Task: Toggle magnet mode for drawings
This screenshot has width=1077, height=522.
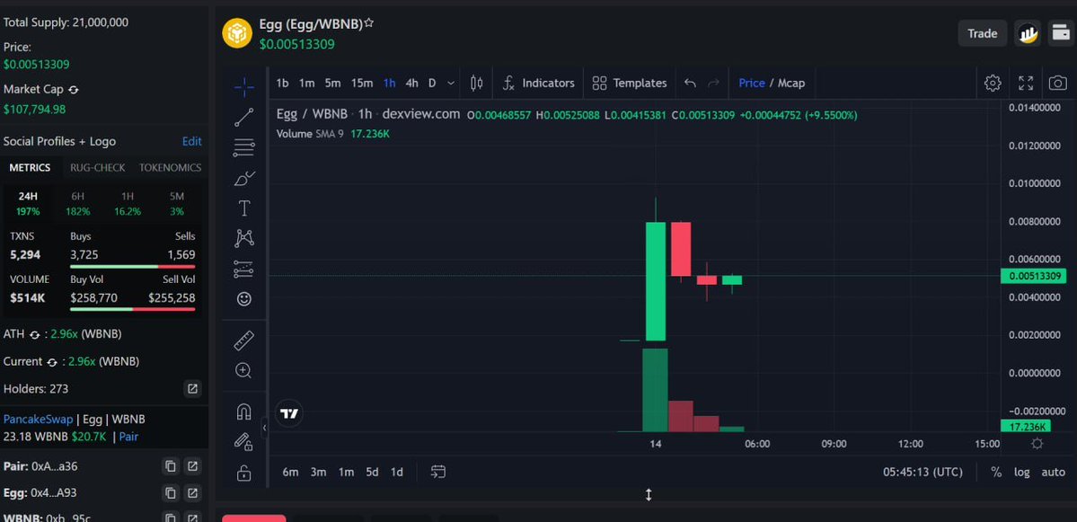Action: click(x=243, y=411)
